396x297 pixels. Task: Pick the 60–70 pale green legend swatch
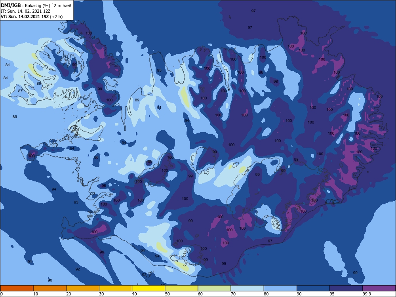(x=214, y=288)
